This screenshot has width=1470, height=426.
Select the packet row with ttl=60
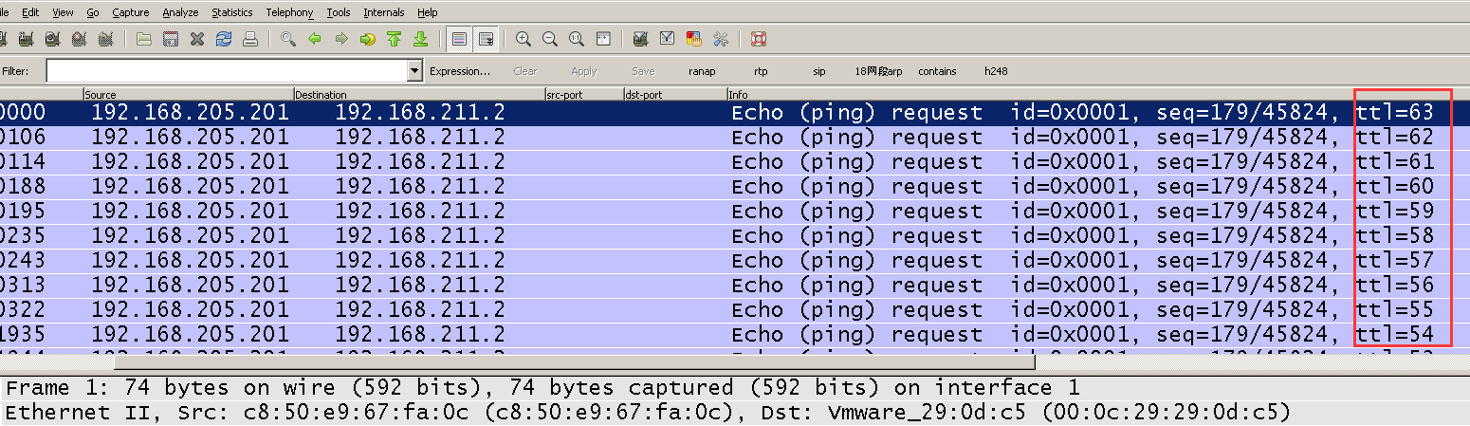[x=735, y=187]
